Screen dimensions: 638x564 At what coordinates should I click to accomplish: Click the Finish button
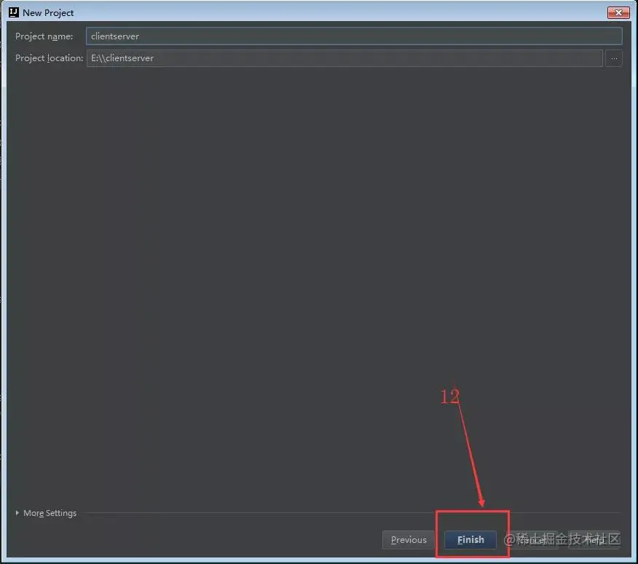[x=470, y=539]
